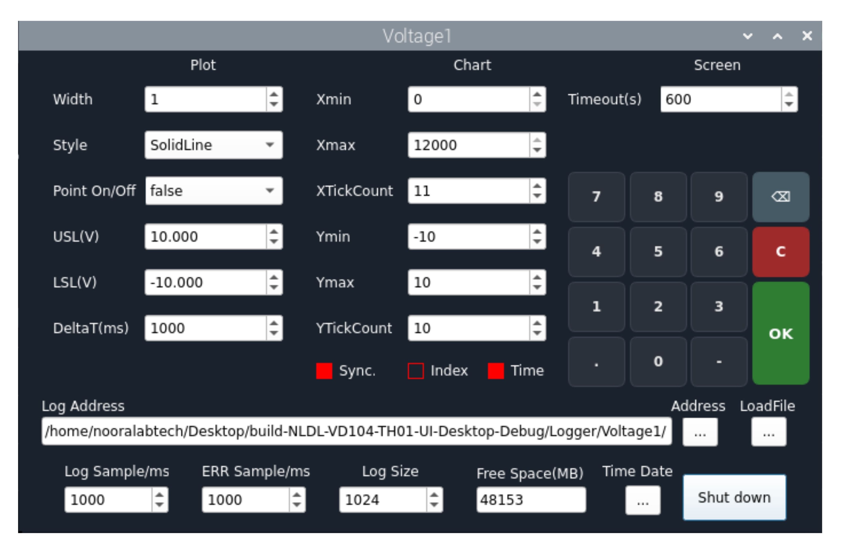
Task: Open the Point On/Off dropdown
Action: point(214,191)
